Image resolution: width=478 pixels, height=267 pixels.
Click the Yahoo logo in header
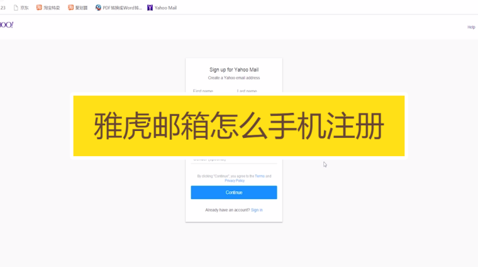coord(6,25)
